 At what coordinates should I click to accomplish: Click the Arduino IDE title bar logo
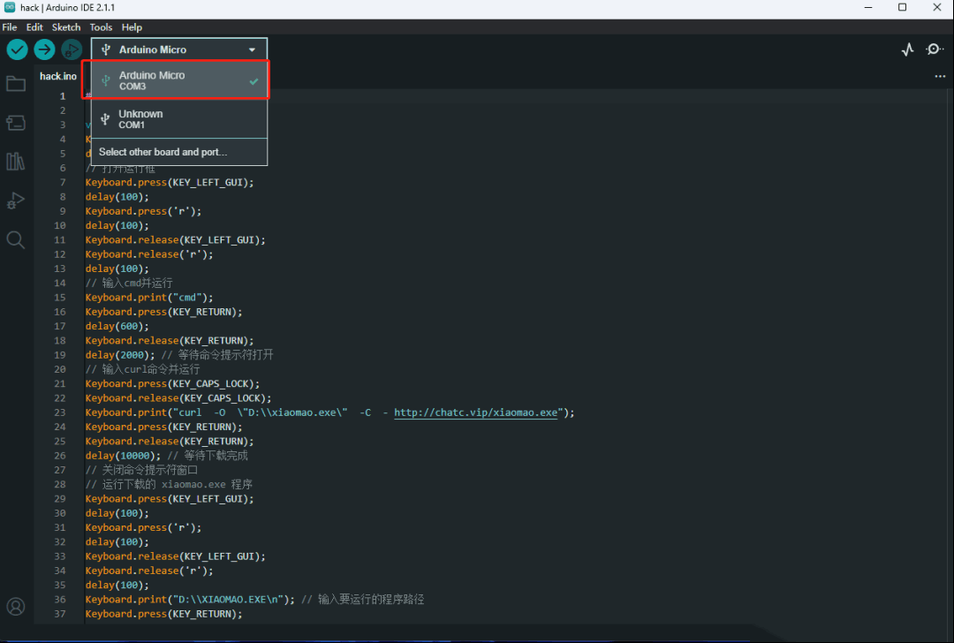pyautogui.click(x=9, y=7)
